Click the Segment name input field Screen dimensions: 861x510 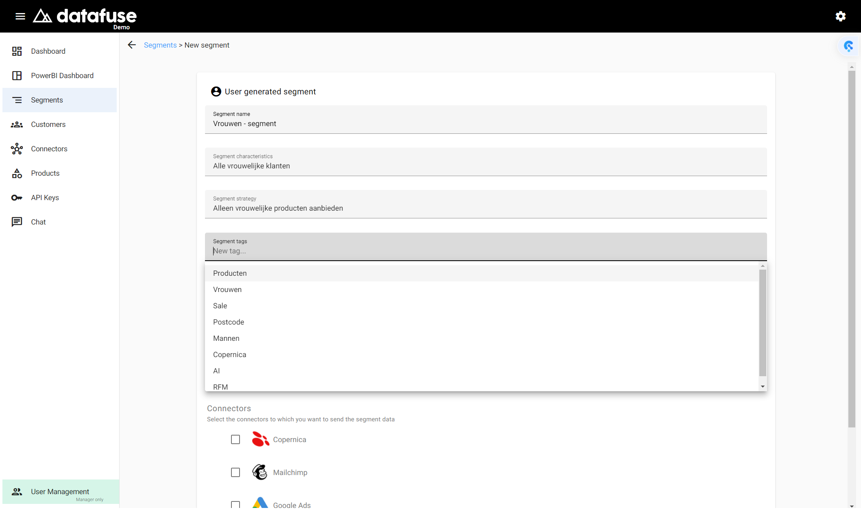(486, 120)
